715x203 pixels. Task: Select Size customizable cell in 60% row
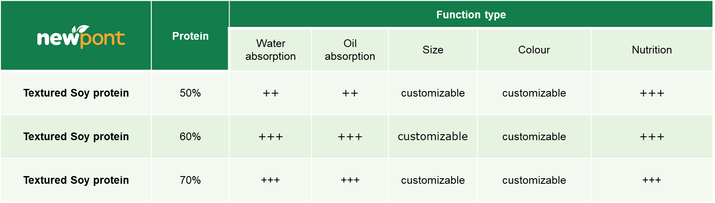433,137
